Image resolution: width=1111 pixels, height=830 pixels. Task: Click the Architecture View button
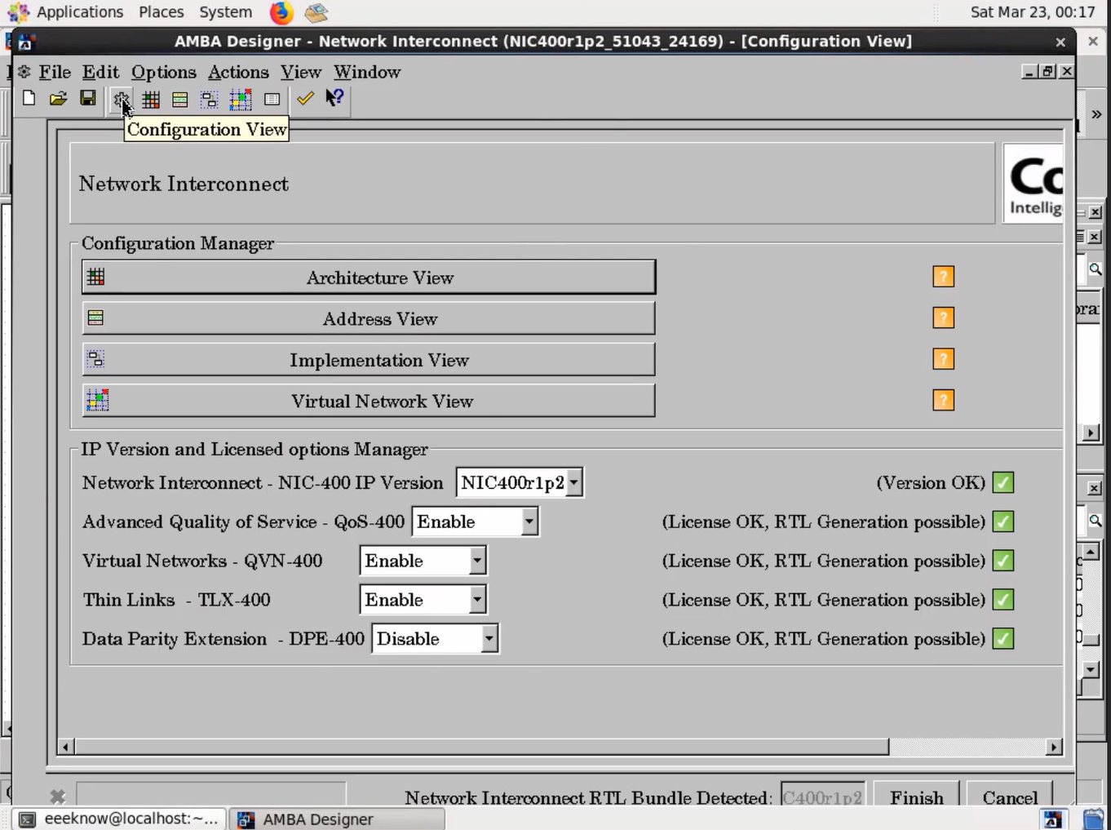point(369,277)
